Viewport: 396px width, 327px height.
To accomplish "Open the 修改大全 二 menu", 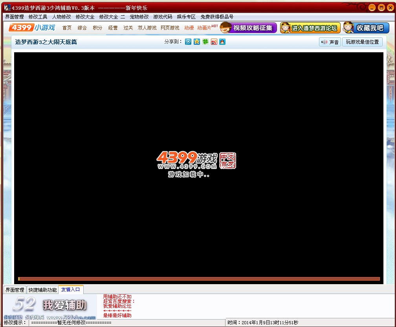I will (x=112, y=17).
